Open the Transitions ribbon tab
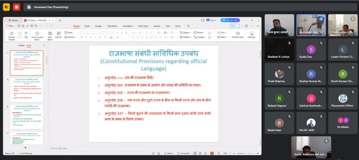The height and width of the screenshot is (160, 359). (x=112, y=26)
